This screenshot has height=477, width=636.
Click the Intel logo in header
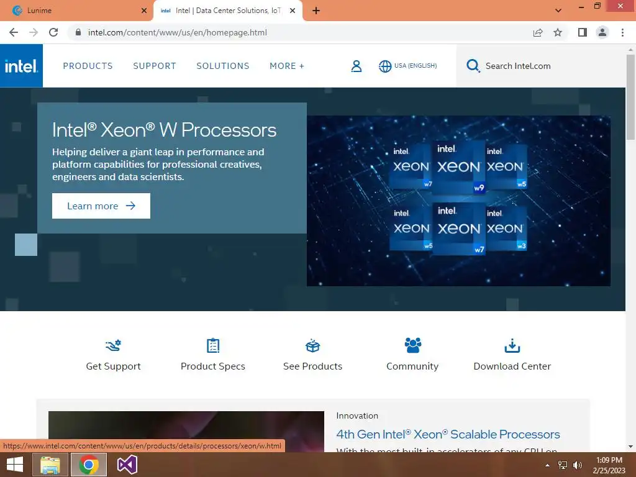point(21,66)
